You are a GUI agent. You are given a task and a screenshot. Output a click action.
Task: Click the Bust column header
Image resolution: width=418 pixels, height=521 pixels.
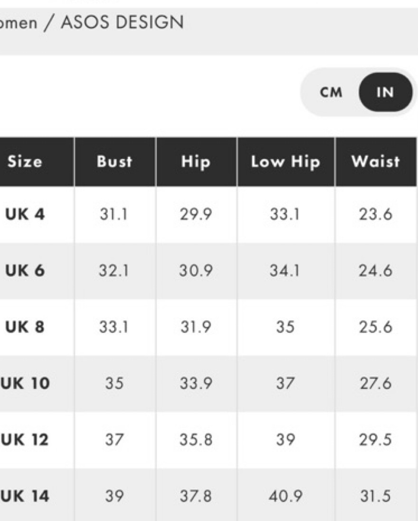coord(115,161)
